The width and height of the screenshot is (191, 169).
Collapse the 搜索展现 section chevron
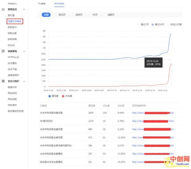(x=24, y=51)
